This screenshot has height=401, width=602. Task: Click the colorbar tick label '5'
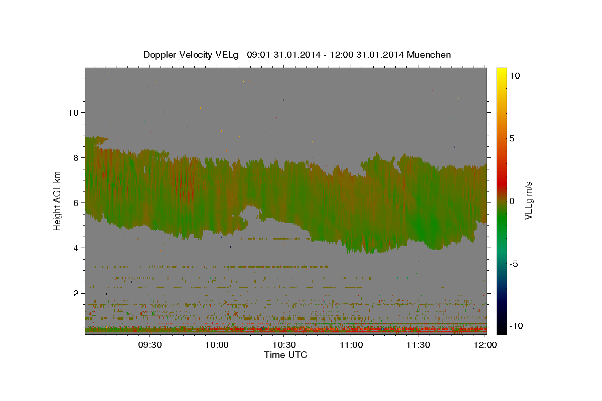click(x=512, y=138)
